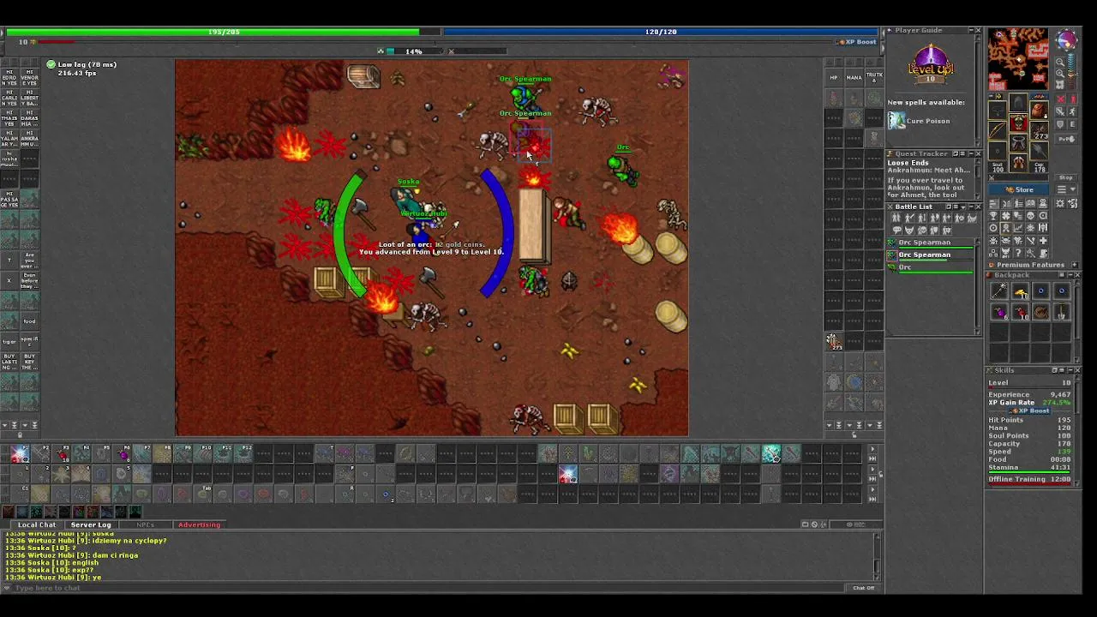Open the main menu dropdown beside Store
This screenshot has height=617, width=1097.
pyautogui.click(x=1067, y=190)
